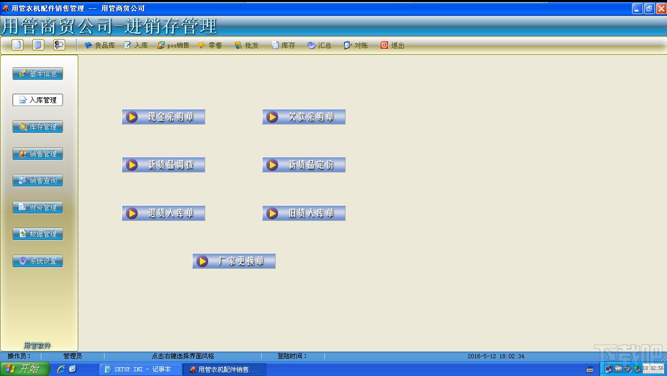Click 退出 to exit the application
This screenshot has height=376, width=667.
click(392, 45)
